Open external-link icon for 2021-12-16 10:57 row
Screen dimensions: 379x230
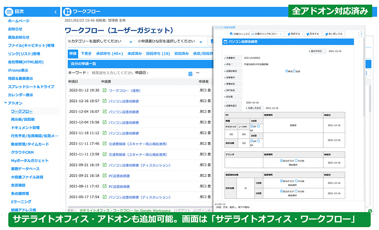click(x=105, y=101)
